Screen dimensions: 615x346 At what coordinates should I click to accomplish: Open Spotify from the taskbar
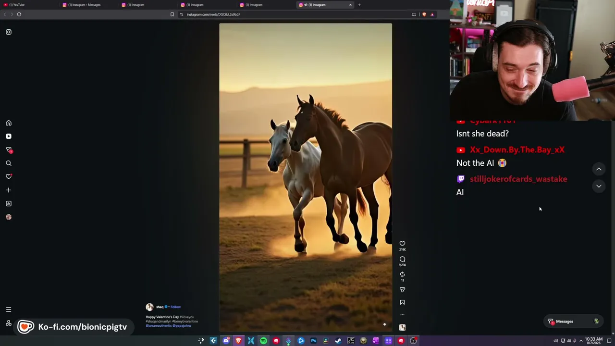pyautogui.click(x=263, y=341)
